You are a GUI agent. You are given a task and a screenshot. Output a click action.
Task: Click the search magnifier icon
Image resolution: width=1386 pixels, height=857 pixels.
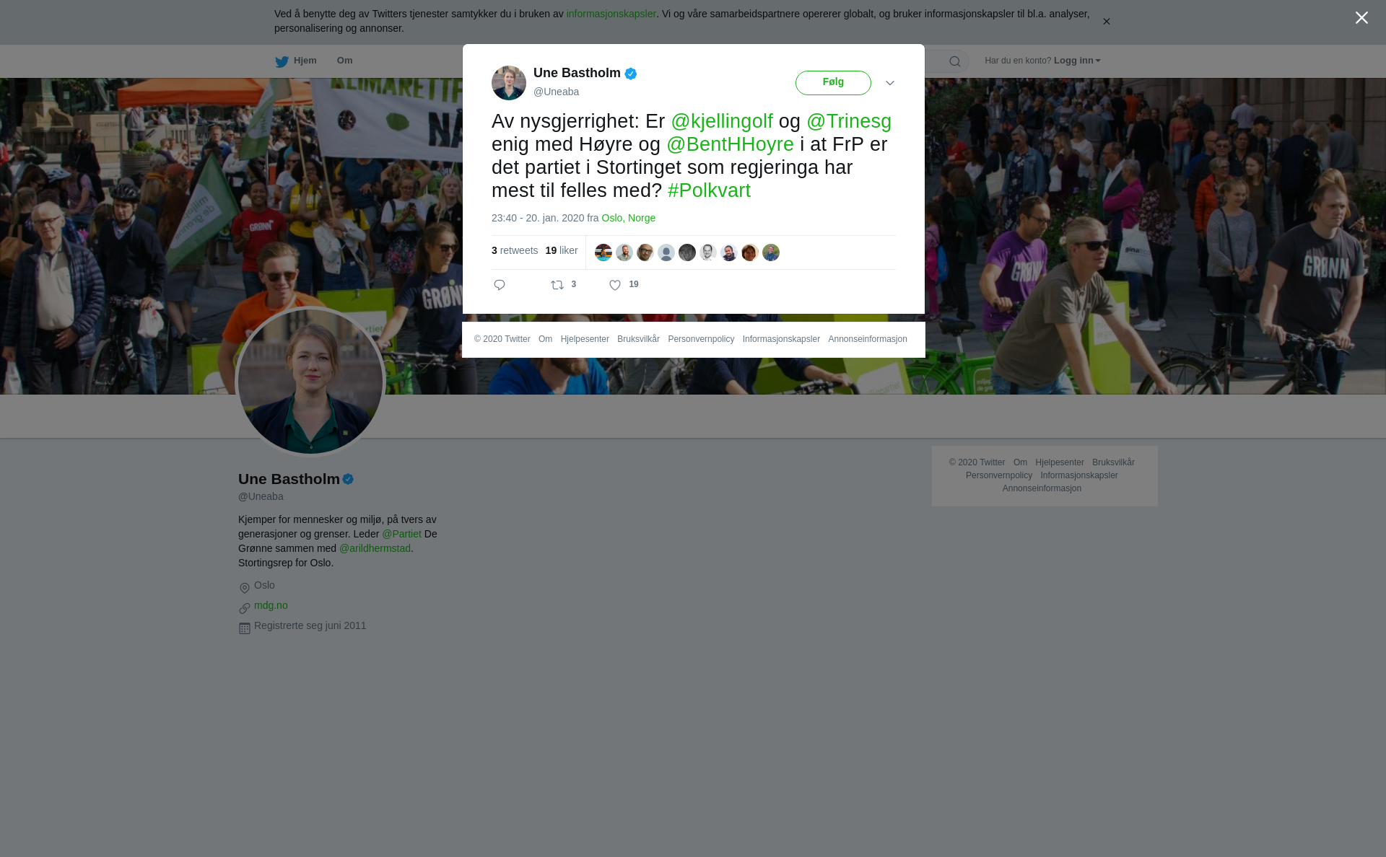[x=955, y=61]
